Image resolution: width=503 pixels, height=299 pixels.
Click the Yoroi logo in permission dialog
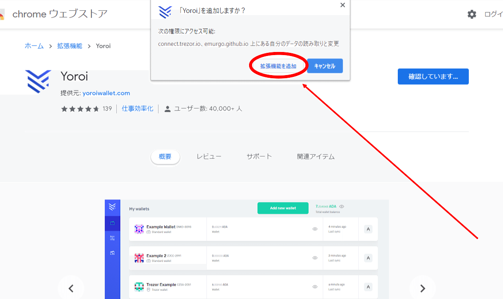click(165, 12)
